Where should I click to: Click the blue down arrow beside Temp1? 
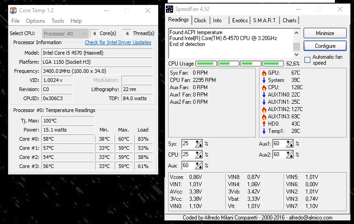tap(264, 131)
